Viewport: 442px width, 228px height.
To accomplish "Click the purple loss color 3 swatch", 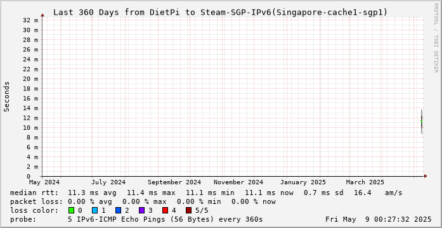I will click(x=142, y=210).
